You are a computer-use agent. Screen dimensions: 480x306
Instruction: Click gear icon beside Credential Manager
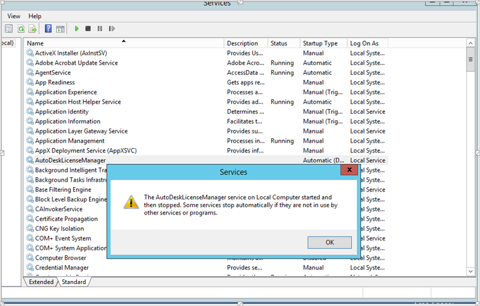coord(30,268)
